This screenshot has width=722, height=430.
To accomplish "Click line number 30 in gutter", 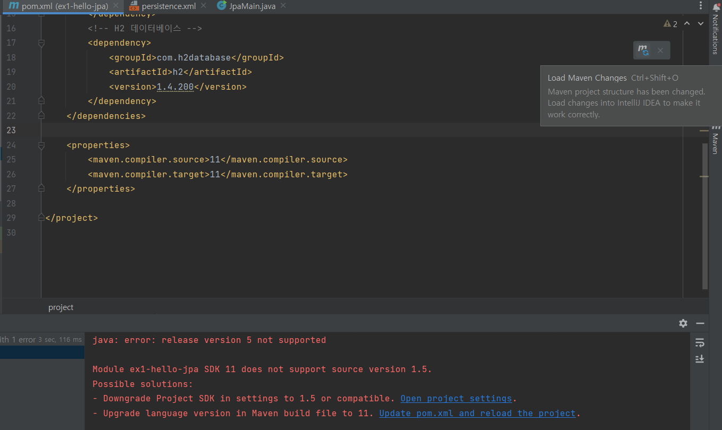I will point(11,233).
